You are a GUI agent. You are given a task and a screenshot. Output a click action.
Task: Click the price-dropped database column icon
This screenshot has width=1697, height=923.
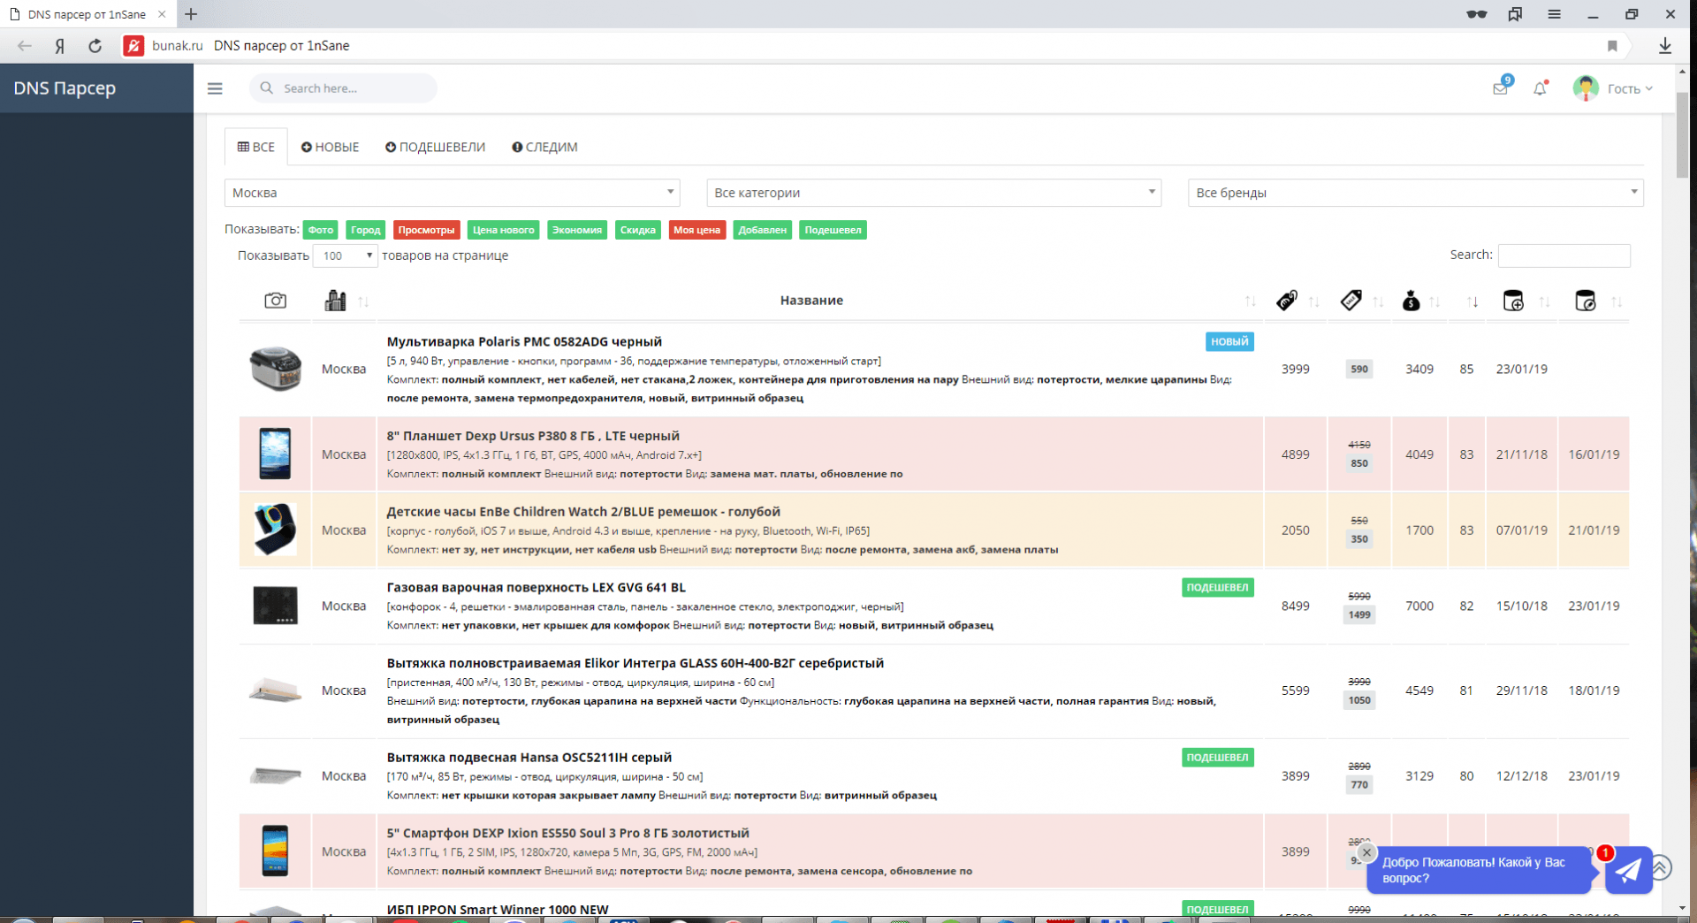click(x=1586, y=301)
